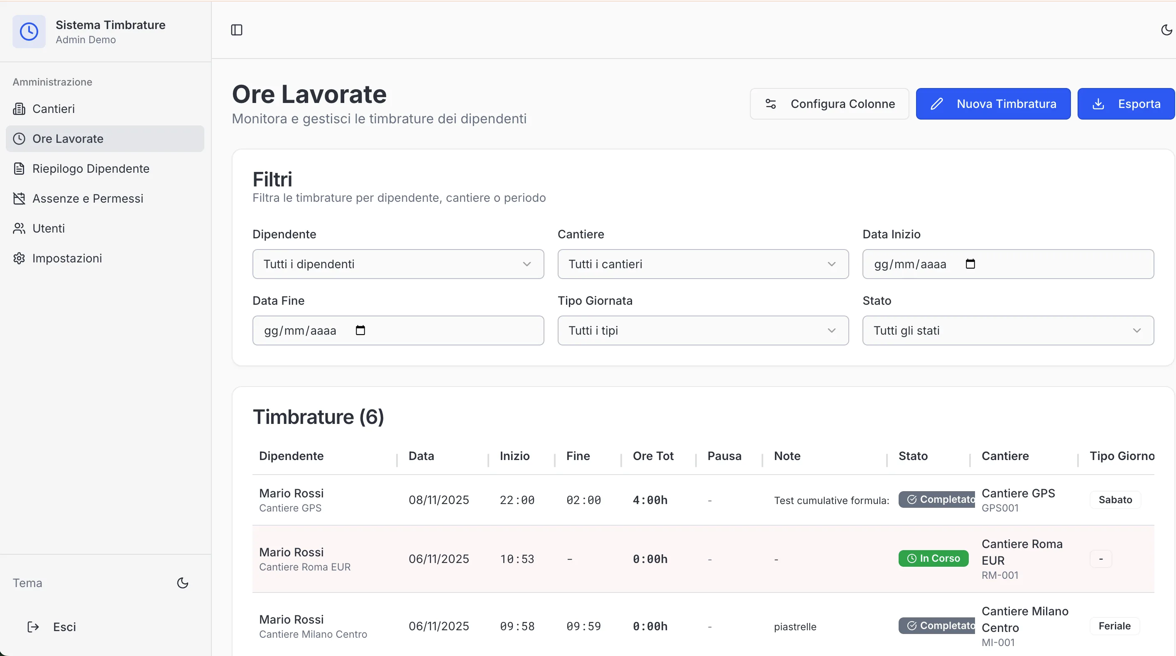Screen dimensions: 1176x656
Task: Click the Utenti people icon
Action: [19, 228]
